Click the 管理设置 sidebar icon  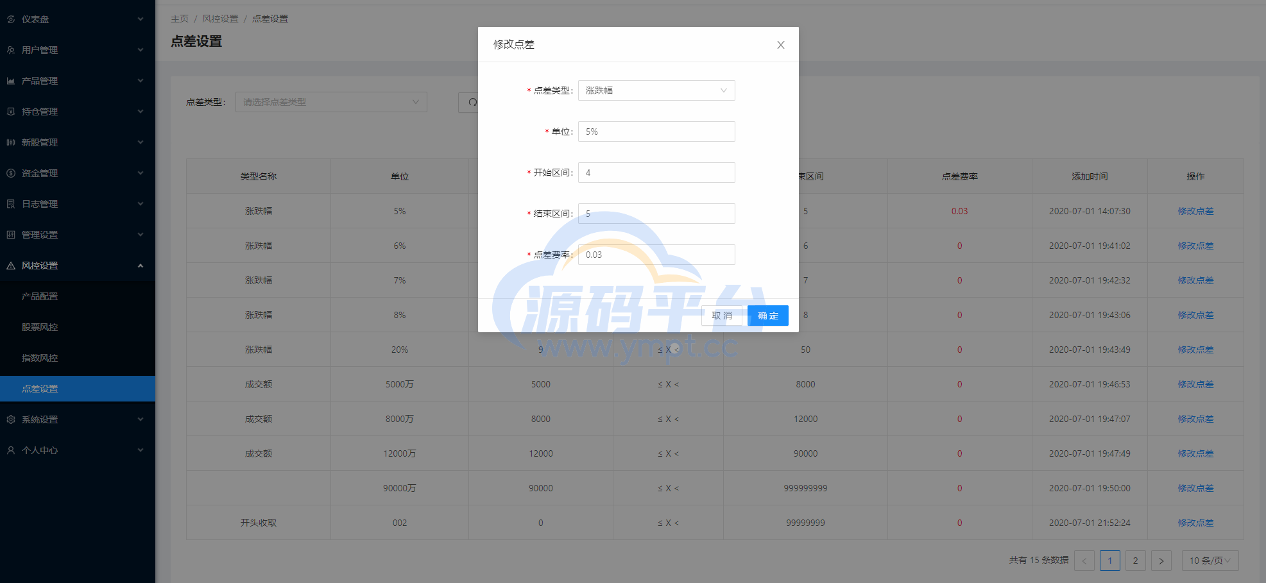[11, 235]
